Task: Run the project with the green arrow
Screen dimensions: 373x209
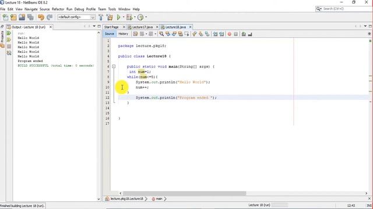Action: 118,17
